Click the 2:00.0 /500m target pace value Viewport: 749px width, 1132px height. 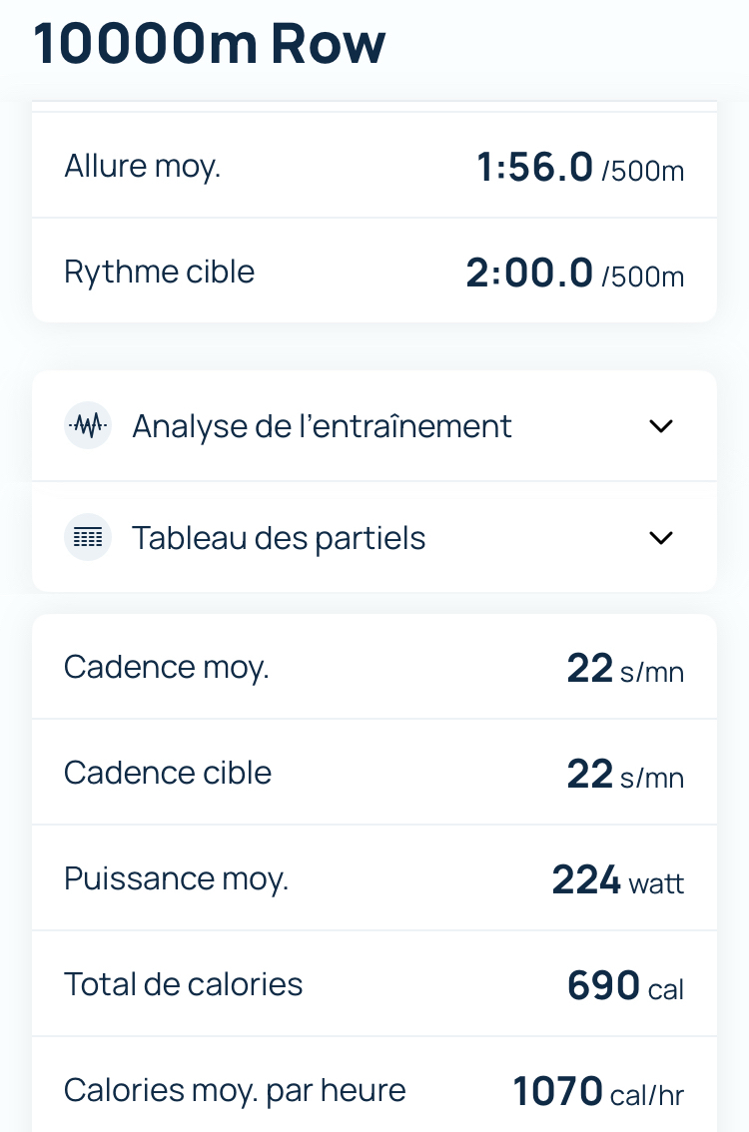[x=575, y=274]
